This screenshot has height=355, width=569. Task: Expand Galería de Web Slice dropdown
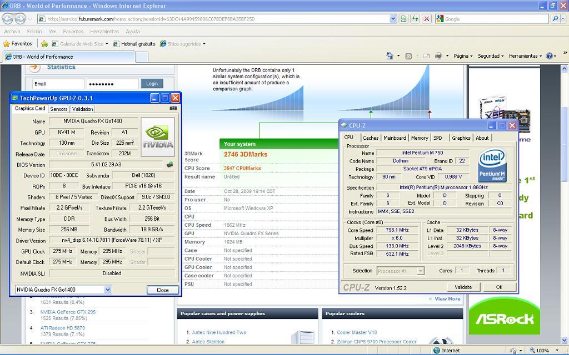[107, 44]
